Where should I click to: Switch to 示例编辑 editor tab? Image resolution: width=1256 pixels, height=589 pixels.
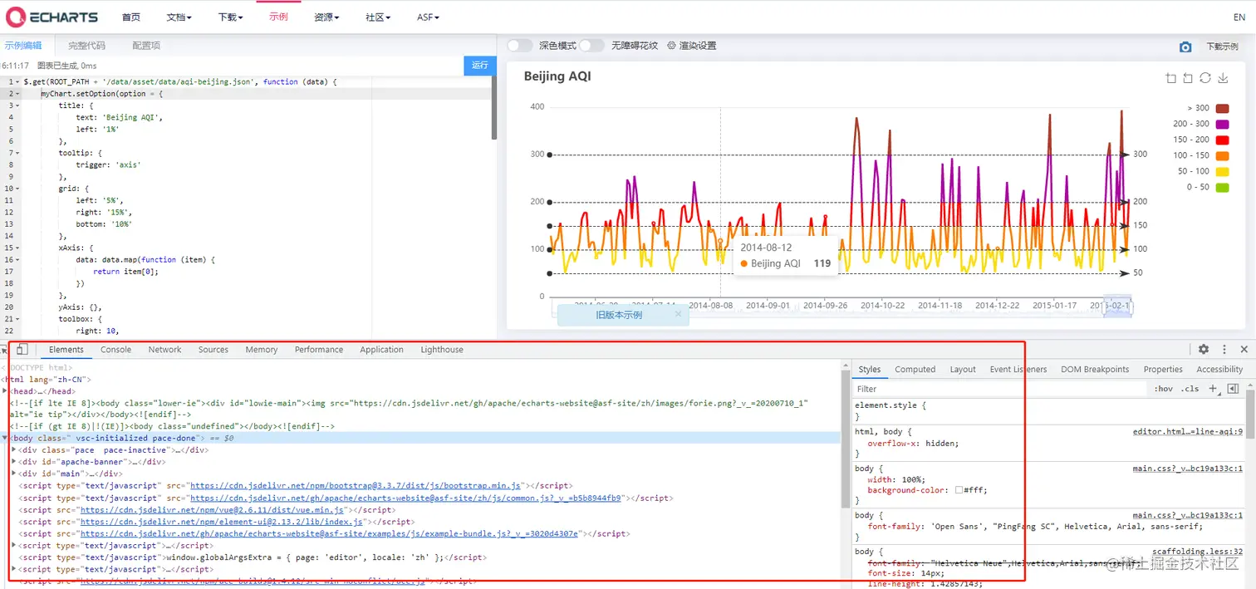[x=22, y=46]
